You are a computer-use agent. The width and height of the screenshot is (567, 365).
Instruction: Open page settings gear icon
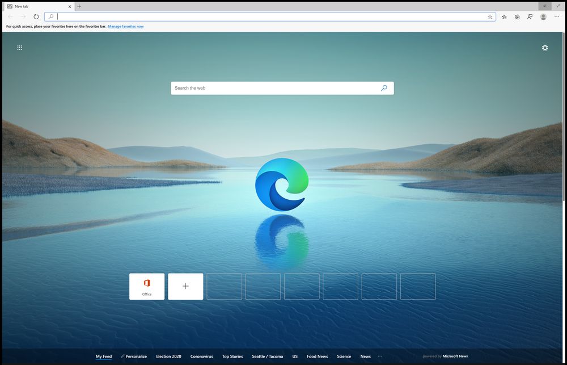click(x=545, y=48)
